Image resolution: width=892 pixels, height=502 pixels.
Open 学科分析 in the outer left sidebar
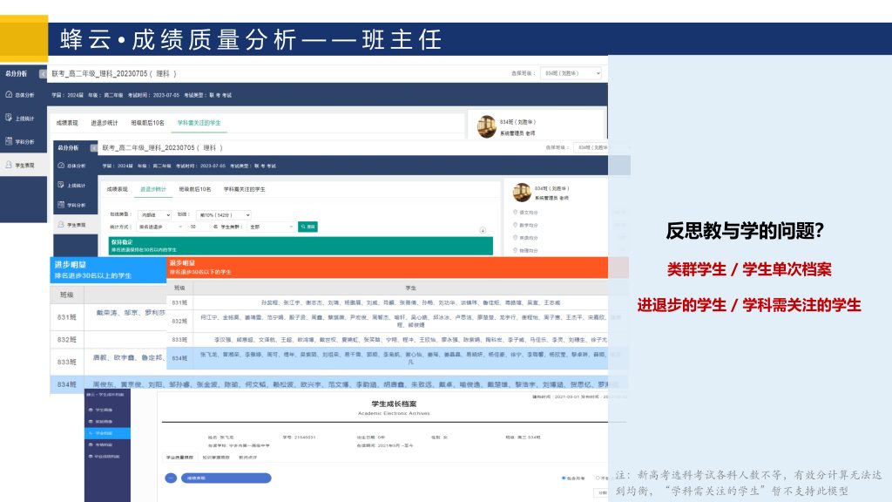click(x=24, y=141)
